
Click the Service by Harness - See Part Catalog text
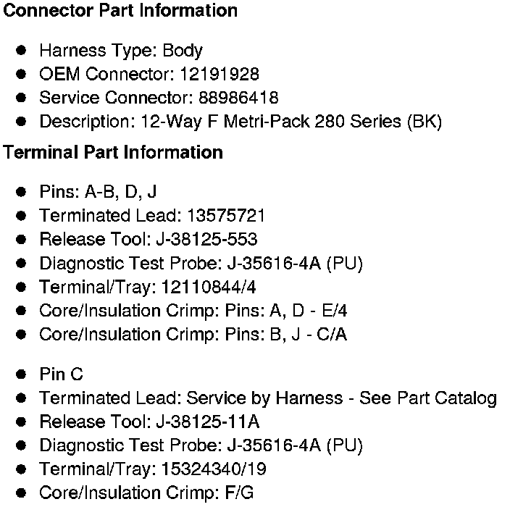point(342,398)
